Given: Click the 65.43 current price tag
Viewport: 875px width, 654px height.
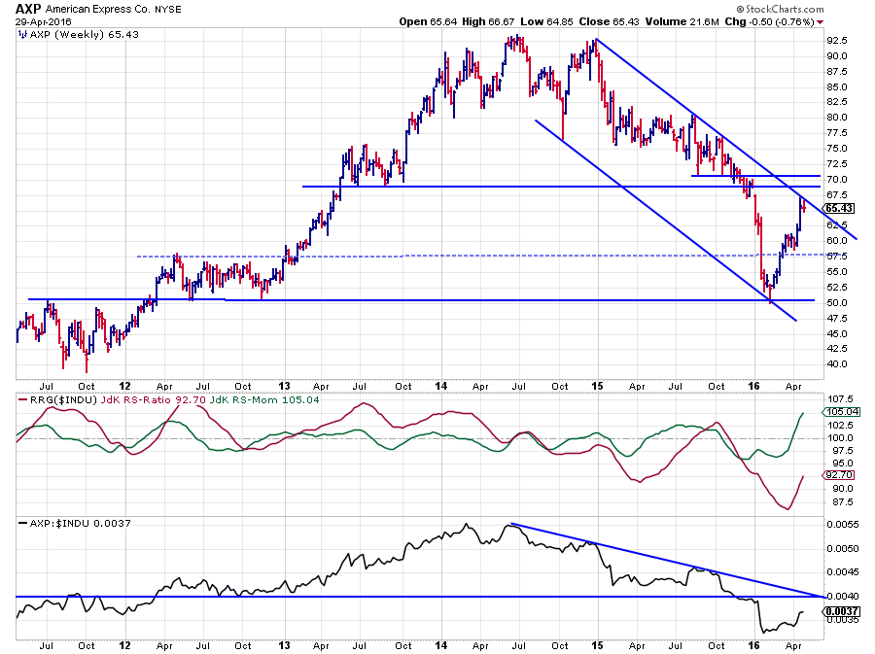Looking at the screenshot, I should [x=838, y=208].
